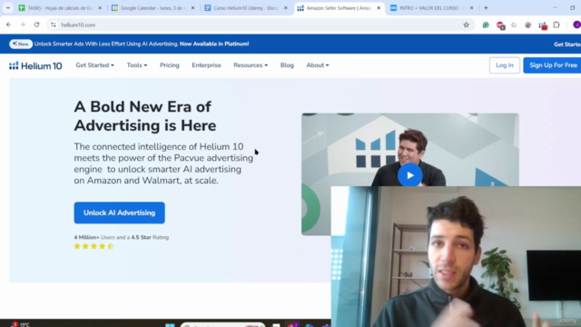Close the Curso Helium10 Udemy tab
The width and height of the screenshot is (581, 327).
point(286,8)
